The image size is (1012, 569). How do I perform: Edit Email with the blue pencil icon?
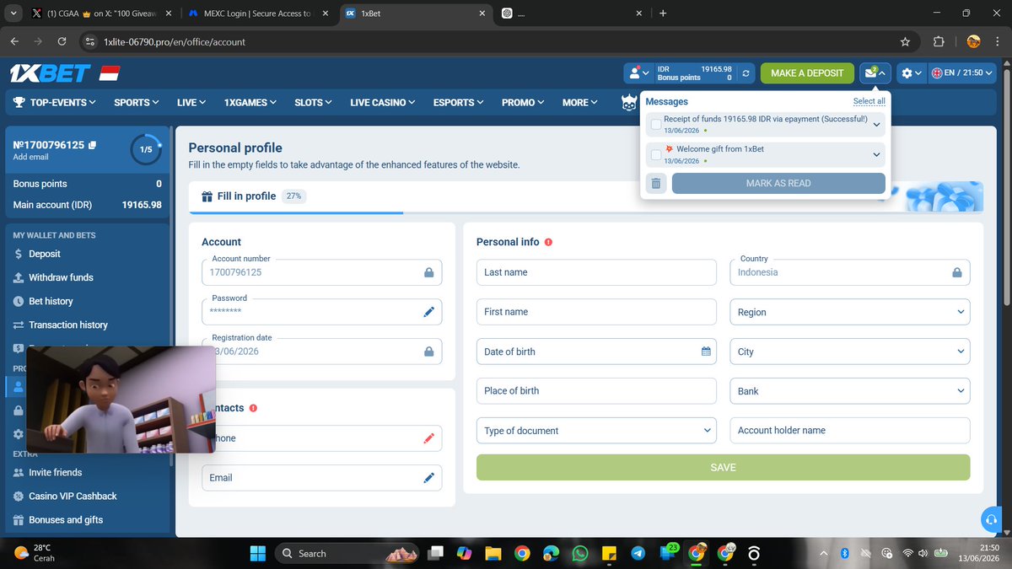click(428, 478)
